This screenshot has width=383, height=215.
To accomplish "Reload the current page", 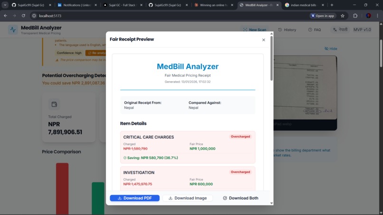I will pos(23,16).
